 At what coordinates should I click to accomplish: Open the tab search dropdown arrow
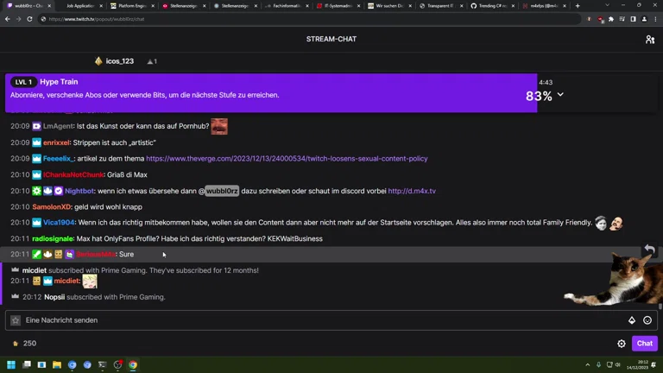(607, 5)
